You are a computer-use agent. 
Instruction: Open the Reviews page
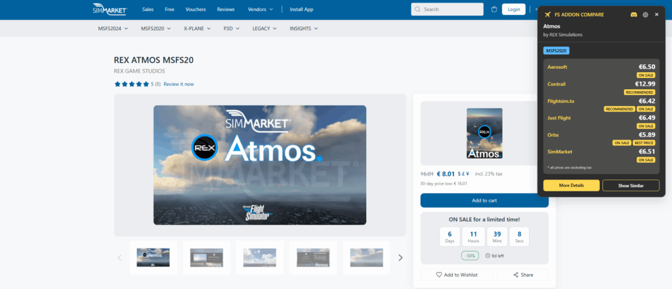pyautogui.click(x=226, y=9)
